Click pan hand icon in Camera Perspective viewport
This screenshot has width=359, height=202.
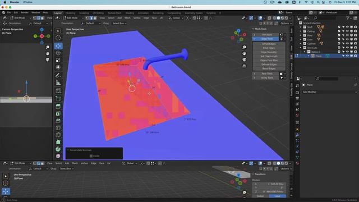click(x=47, y=53)
